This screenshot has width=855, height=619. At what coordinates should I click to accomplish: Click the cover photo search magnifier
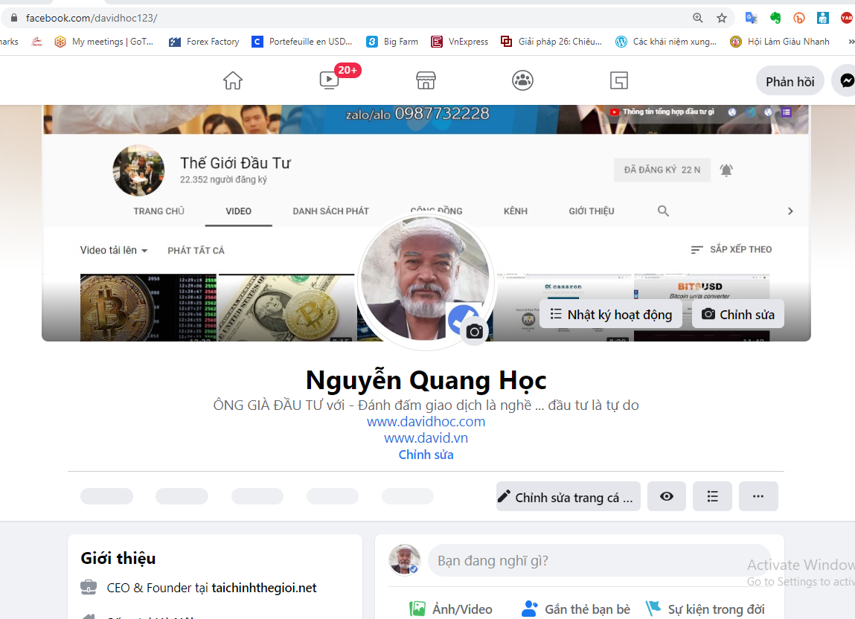click(x=663, y=211)
